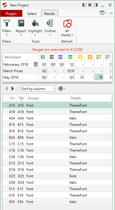Collapse the ribbon with the chevron
This screenshot has height=210, width=115.
click(111, 13)
